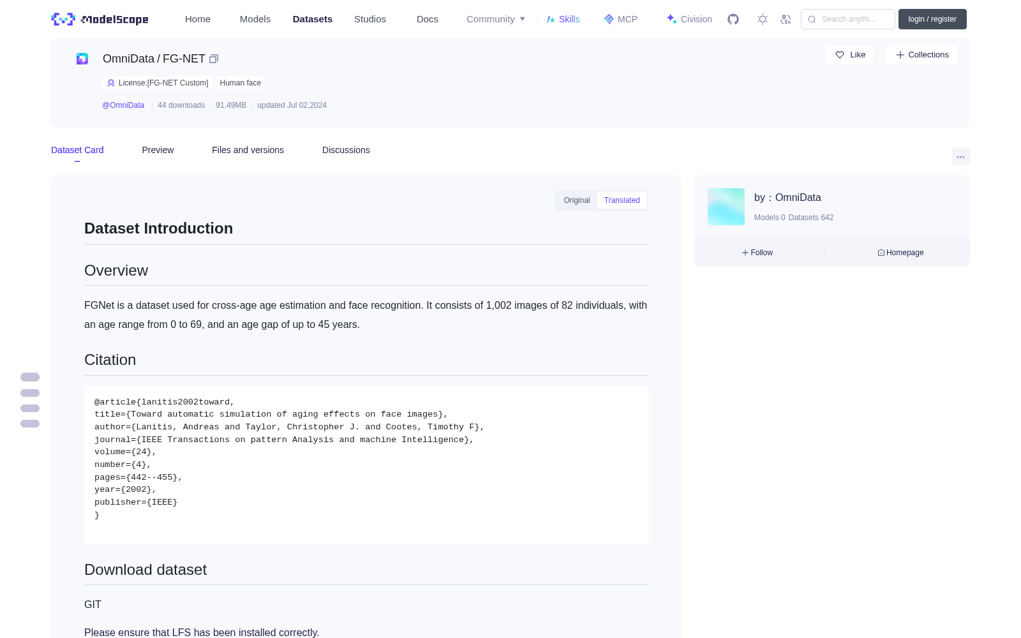Click the 'Citation' heading
This screenshot has width=1021, height=638.
click(x=110, y=360)
